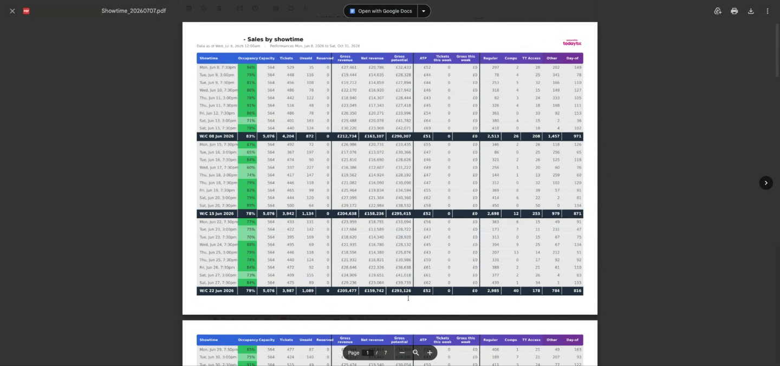
Task: Click the page number field
Action: click(368, 352)
